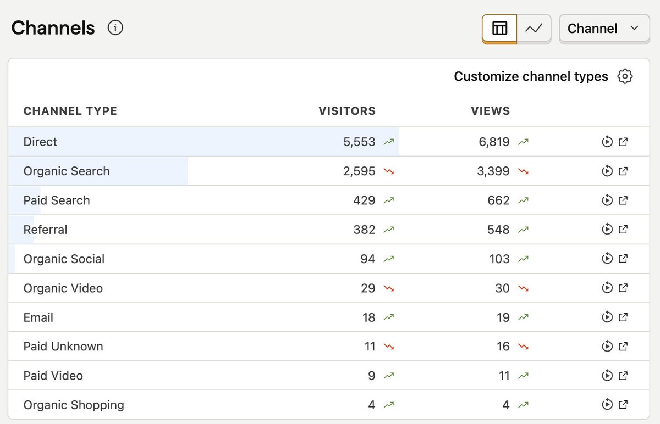Sort by the CHANNEL TYPE column header
This screenshot has width=660, height=424.
[70, 111]
